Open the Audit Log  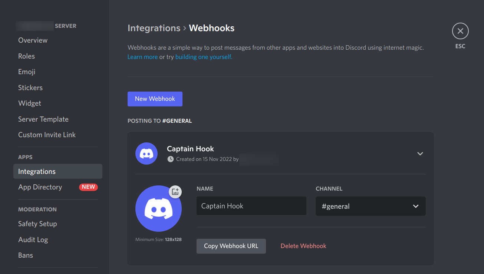(33, 240)
